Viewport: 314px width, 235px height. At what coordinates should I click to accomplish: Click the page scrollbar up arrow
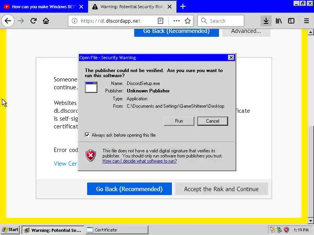pyautogui.click(x=310, y=32)
